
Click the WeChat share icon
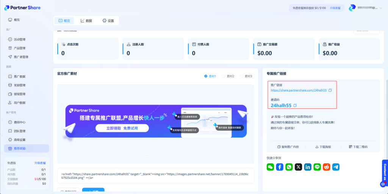point(270,167)
